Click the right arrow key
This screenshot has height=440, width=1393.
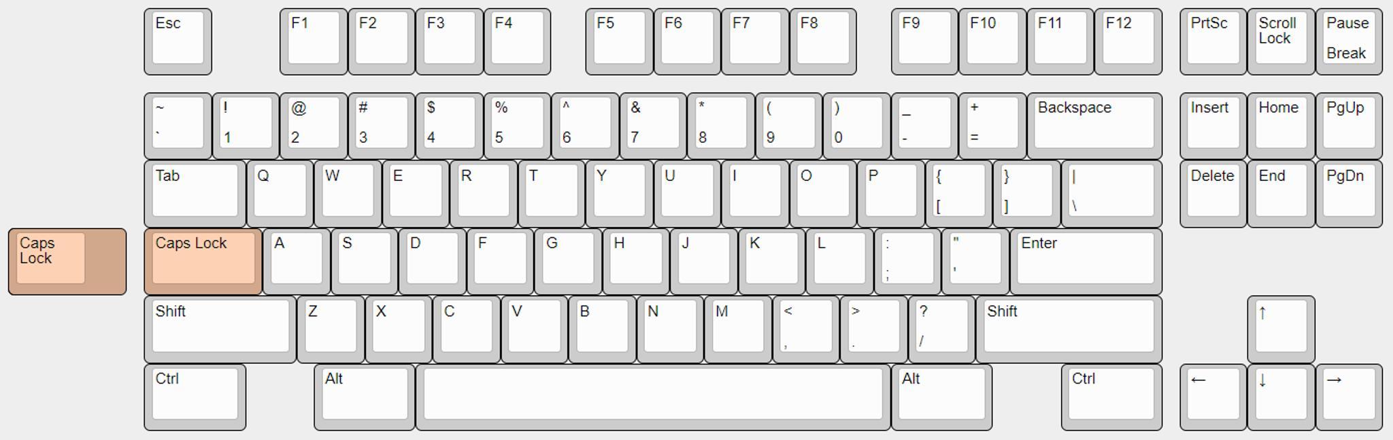coord(1349,397)
